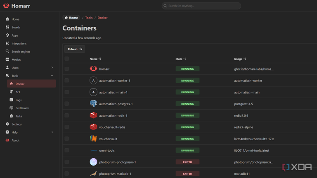
Task: Focus the Search for anything field
Action: 201,6
